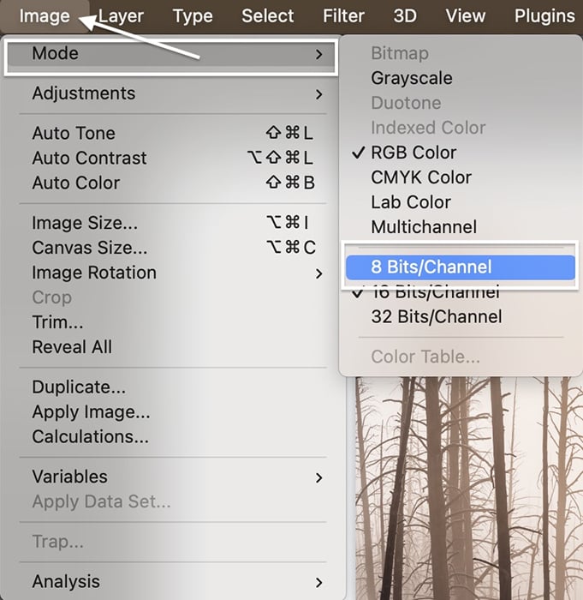Switch mode to Grayscale
The height and width of the screenshot is (600, 583).
click(x=461, y=78)
